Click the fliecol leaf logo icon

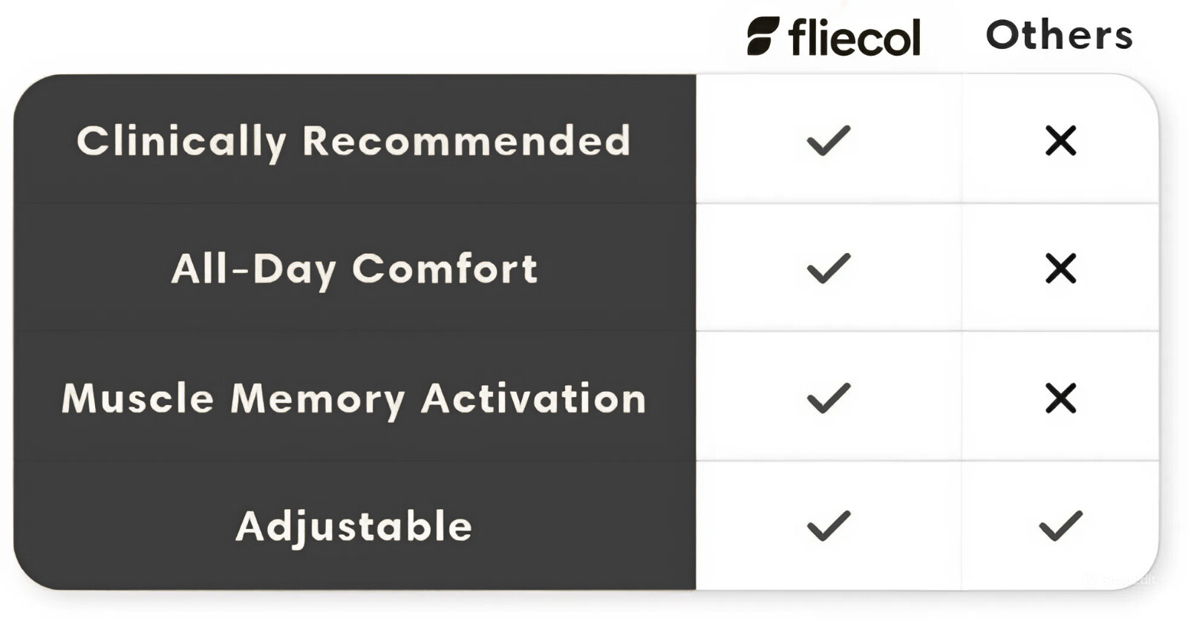click(x=763, y=36)
